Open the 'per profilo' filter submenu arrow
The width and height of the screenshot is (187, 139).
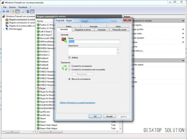[183, 29]
